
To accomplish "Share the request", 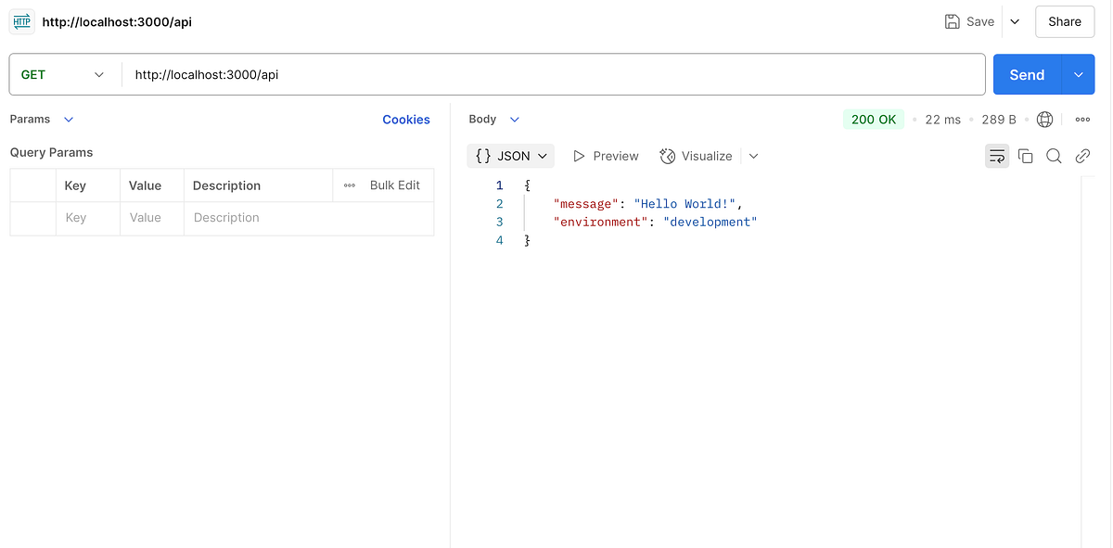I will [1064, 21].
